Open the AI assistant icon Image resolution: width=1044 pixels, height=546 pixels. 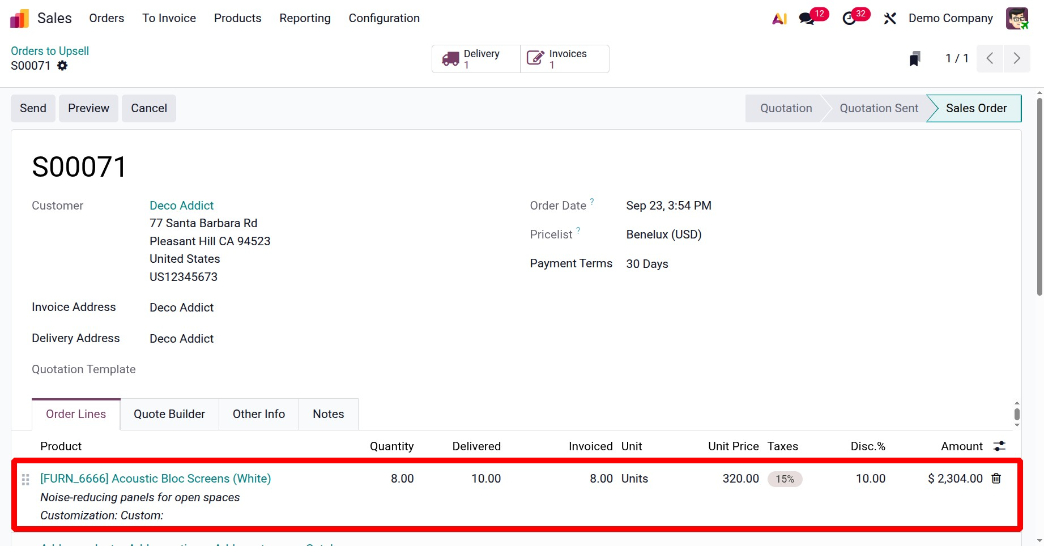779,18
